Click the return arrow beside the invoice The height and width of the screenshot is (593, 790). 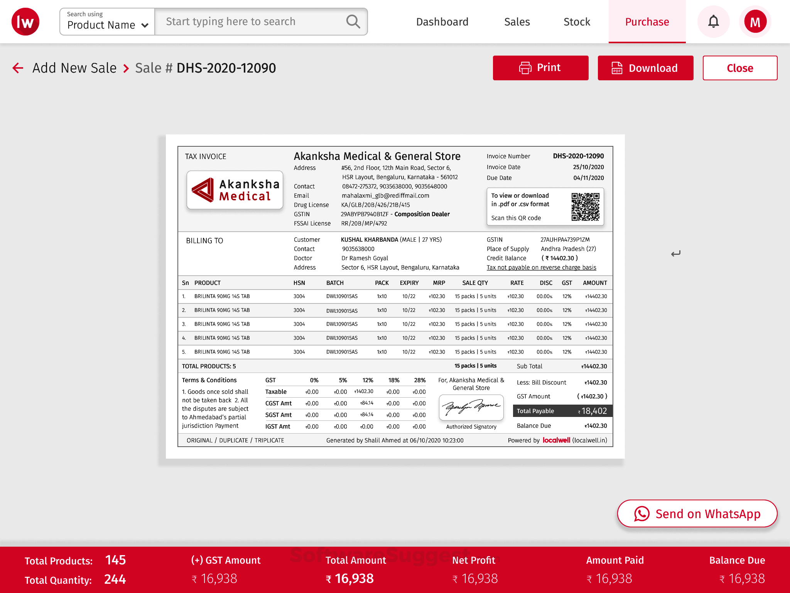pos(675,253)
